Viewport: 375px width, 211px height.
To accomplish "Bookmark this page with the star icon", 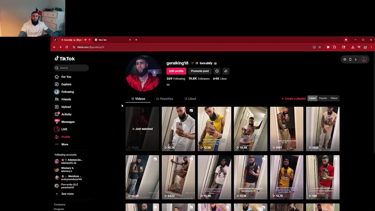I will 320,47.
